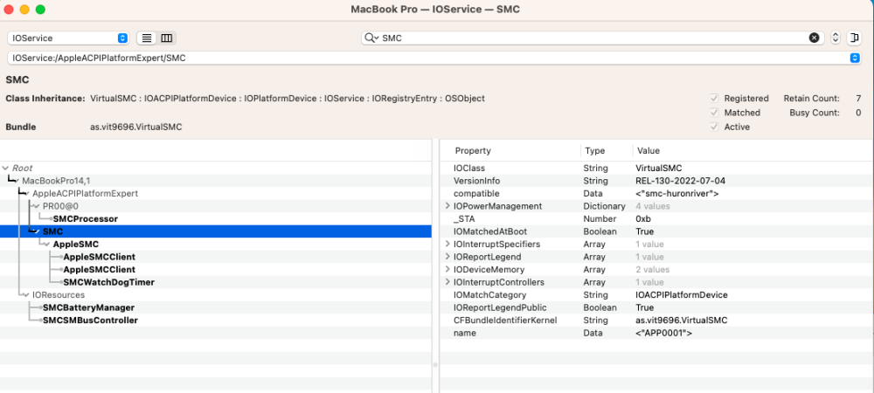Toggle the inspector panel icon at the right

[854, 38]
